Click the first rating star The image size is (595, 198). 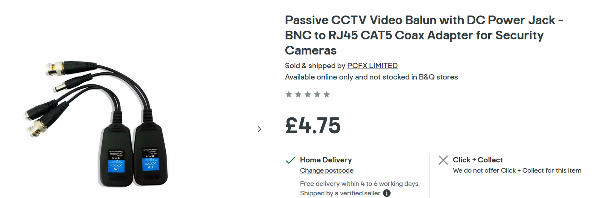289,94
